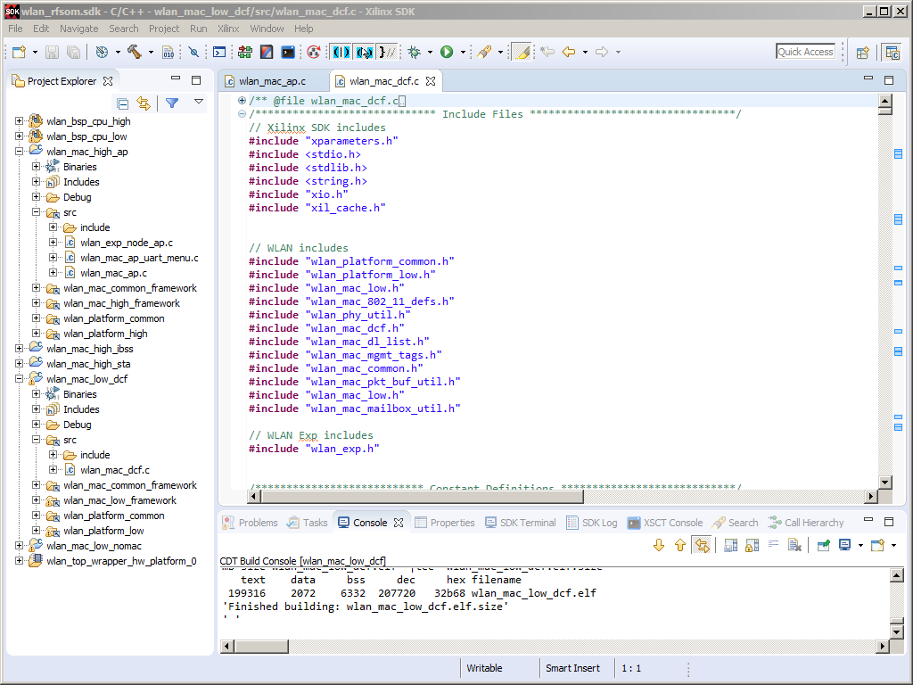Click the flashlight Search toolbar icon

[484, 52]
